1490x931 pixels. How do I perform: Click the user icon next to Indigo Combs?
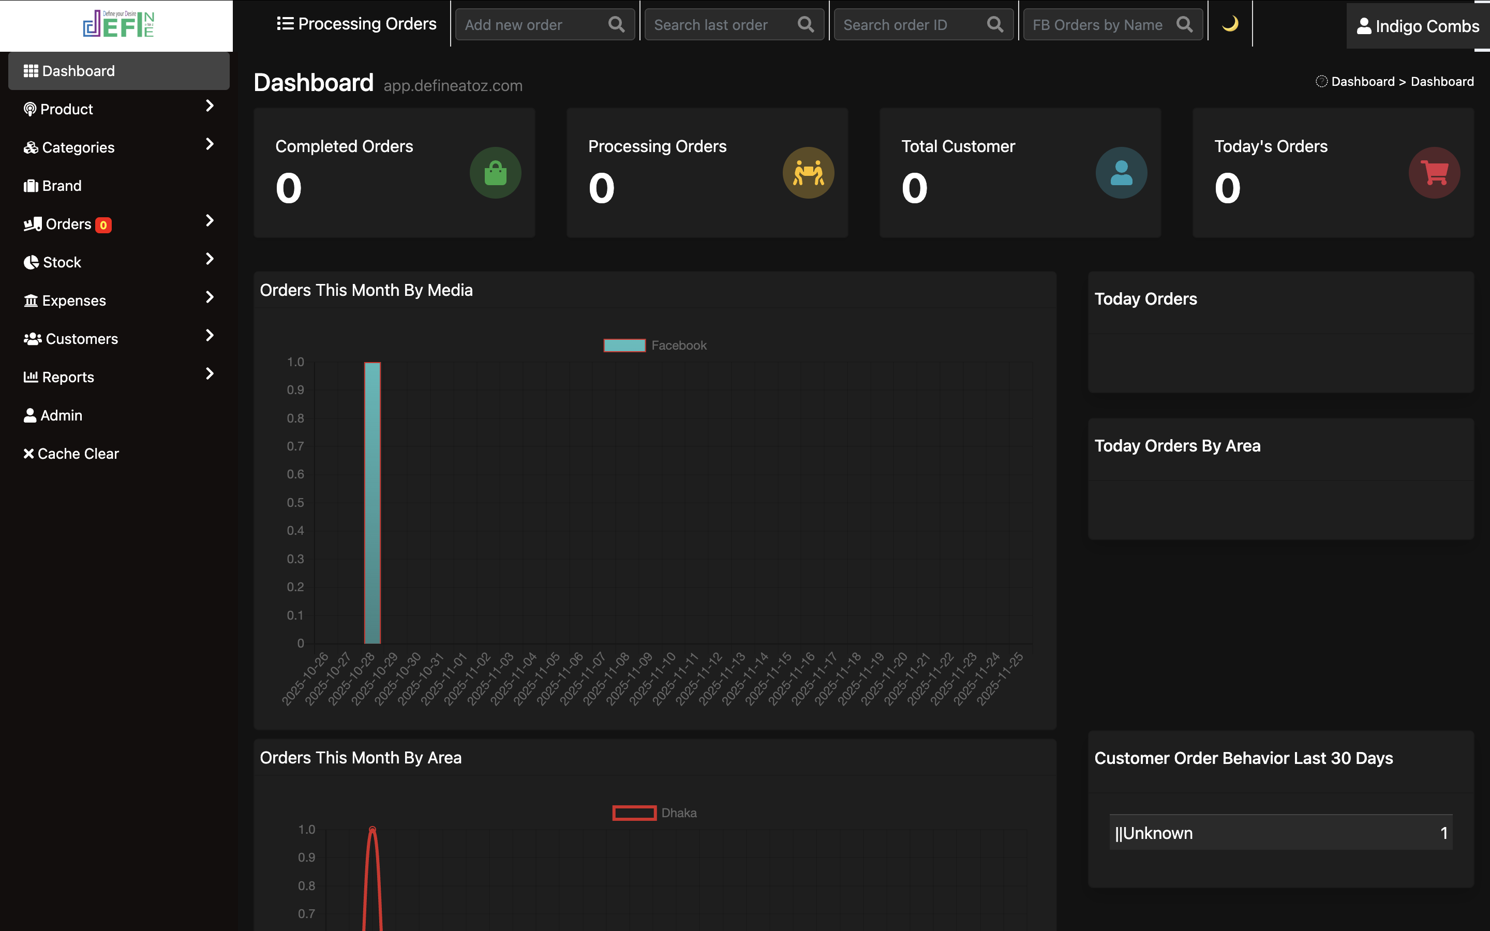click(x=1363, y=26)
